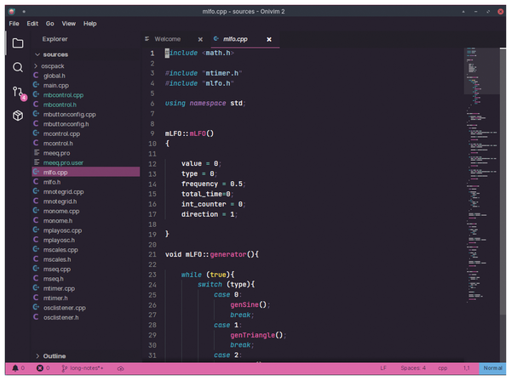Click the notifications bell in status bar
Viewport: 511px width, 380px height.
[x=15, y=368]
